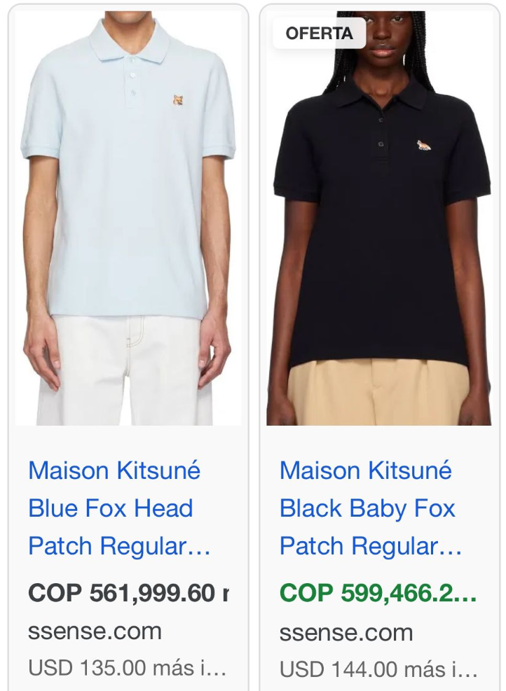Open Maison Kitsuné Black Baby Fox Patch link

click(x=371, y=508)
